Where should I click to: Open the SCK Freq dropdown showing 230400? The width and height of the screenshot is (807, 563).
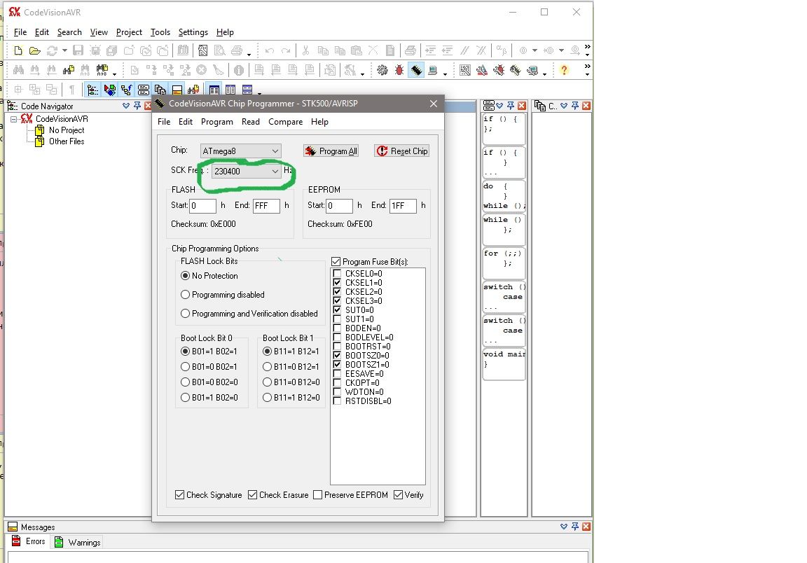pos(247,171)
